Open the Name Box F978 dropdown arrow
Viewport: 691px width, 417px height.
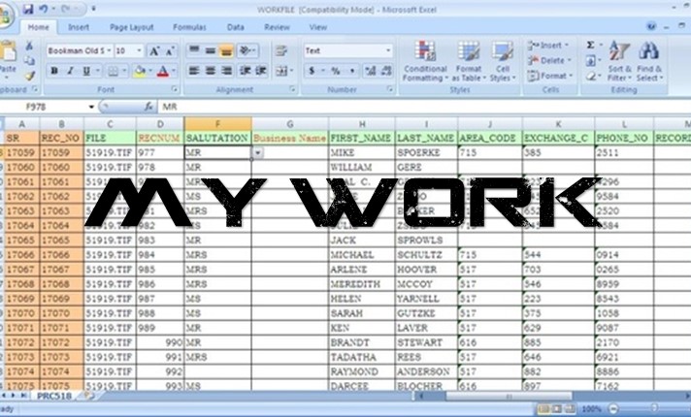click(x=91, y=107)
